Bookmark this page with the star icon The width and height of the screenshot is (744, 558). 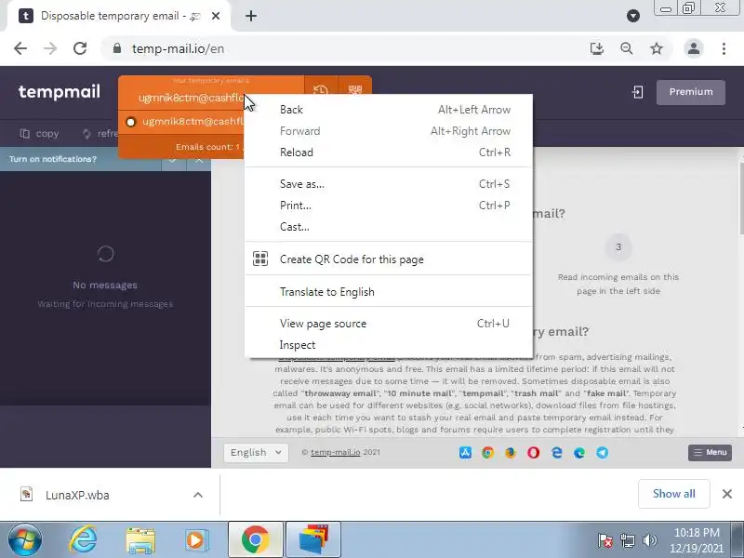pos(657,48)
